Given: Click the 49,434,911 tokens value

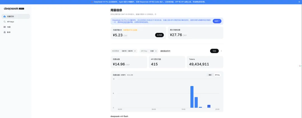Looking at the screenshot, I should (x=199, y=64).
